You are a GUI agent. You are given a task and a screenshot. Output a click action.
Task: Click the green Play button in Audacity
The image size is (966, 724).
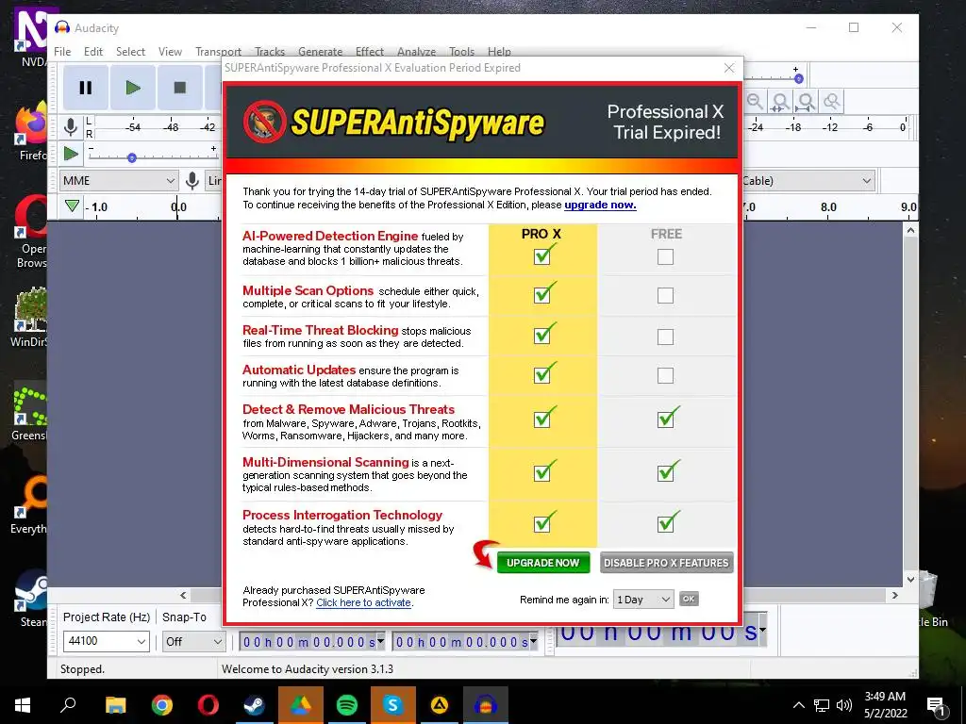pyautogui.click(x=132, y=88)
